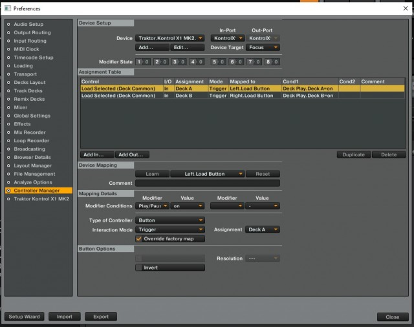The width and height of the screenshot is (414, 327).
Task: Launch the Setup Wizard
Action: (x=25, y=317)
